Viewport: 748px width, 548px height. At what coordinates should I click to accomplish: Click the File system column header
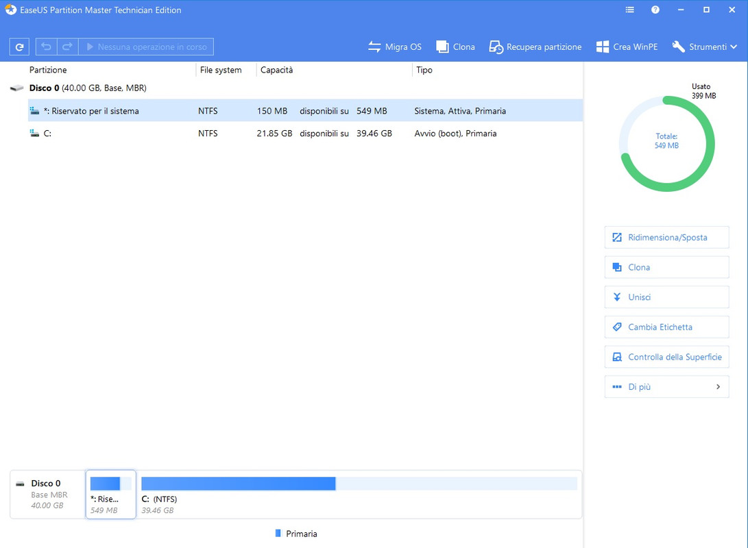coord(221,70)
